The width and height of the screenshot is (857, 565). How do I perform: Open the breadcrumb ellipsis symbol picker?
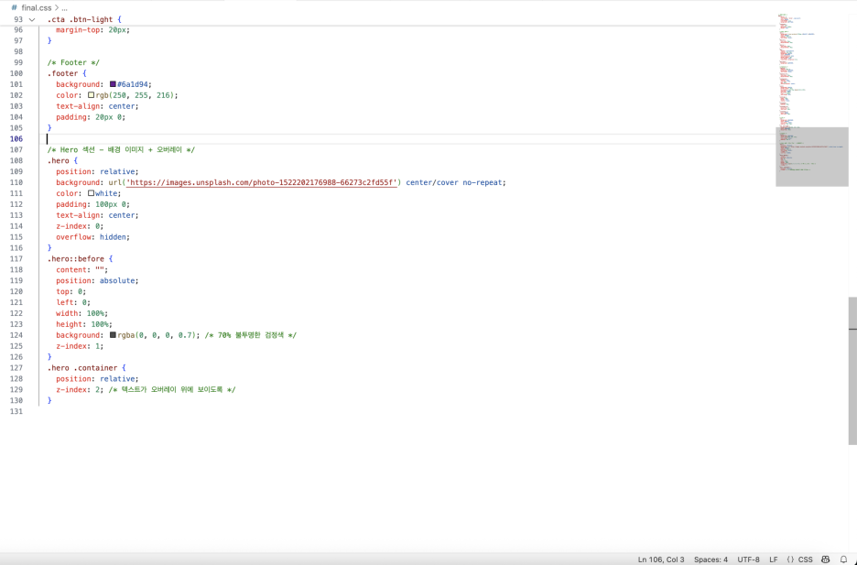point(64,8)
